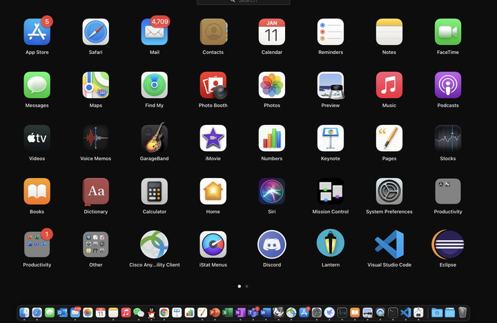This screenshot has height=323, width=497.
Task: Open the Contacts app
Action: coord(213,32)
